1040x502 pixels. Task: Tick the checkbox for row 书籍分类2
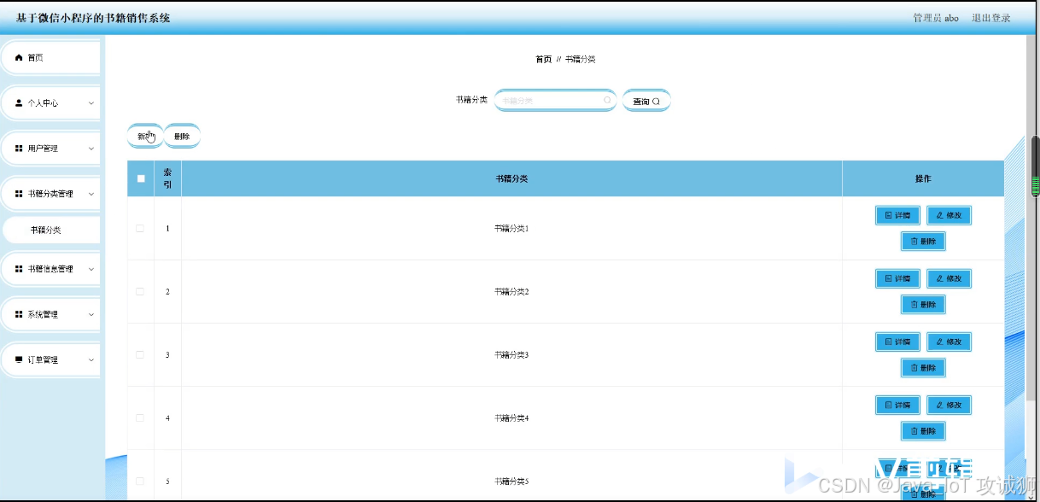[x=140, y=291]
